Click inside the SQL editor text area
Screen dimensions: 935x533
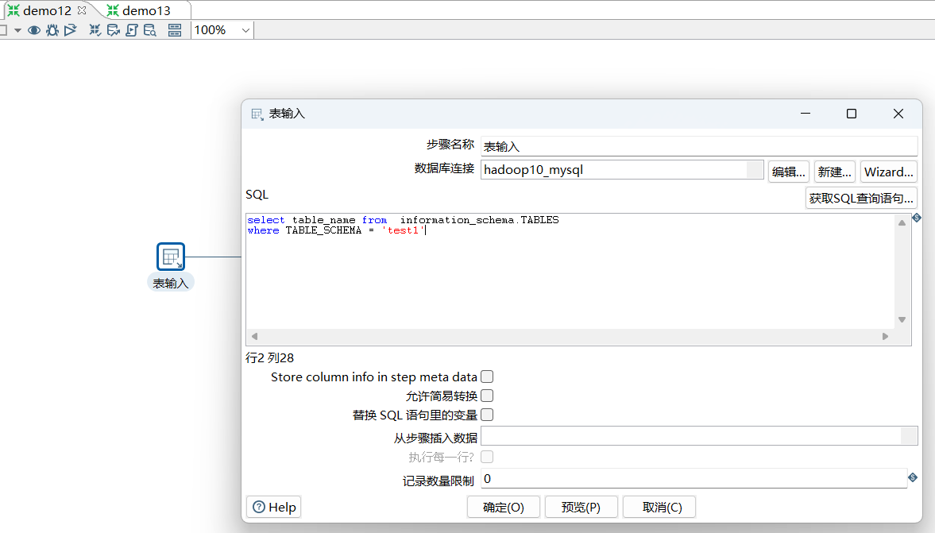coord(570,272)
